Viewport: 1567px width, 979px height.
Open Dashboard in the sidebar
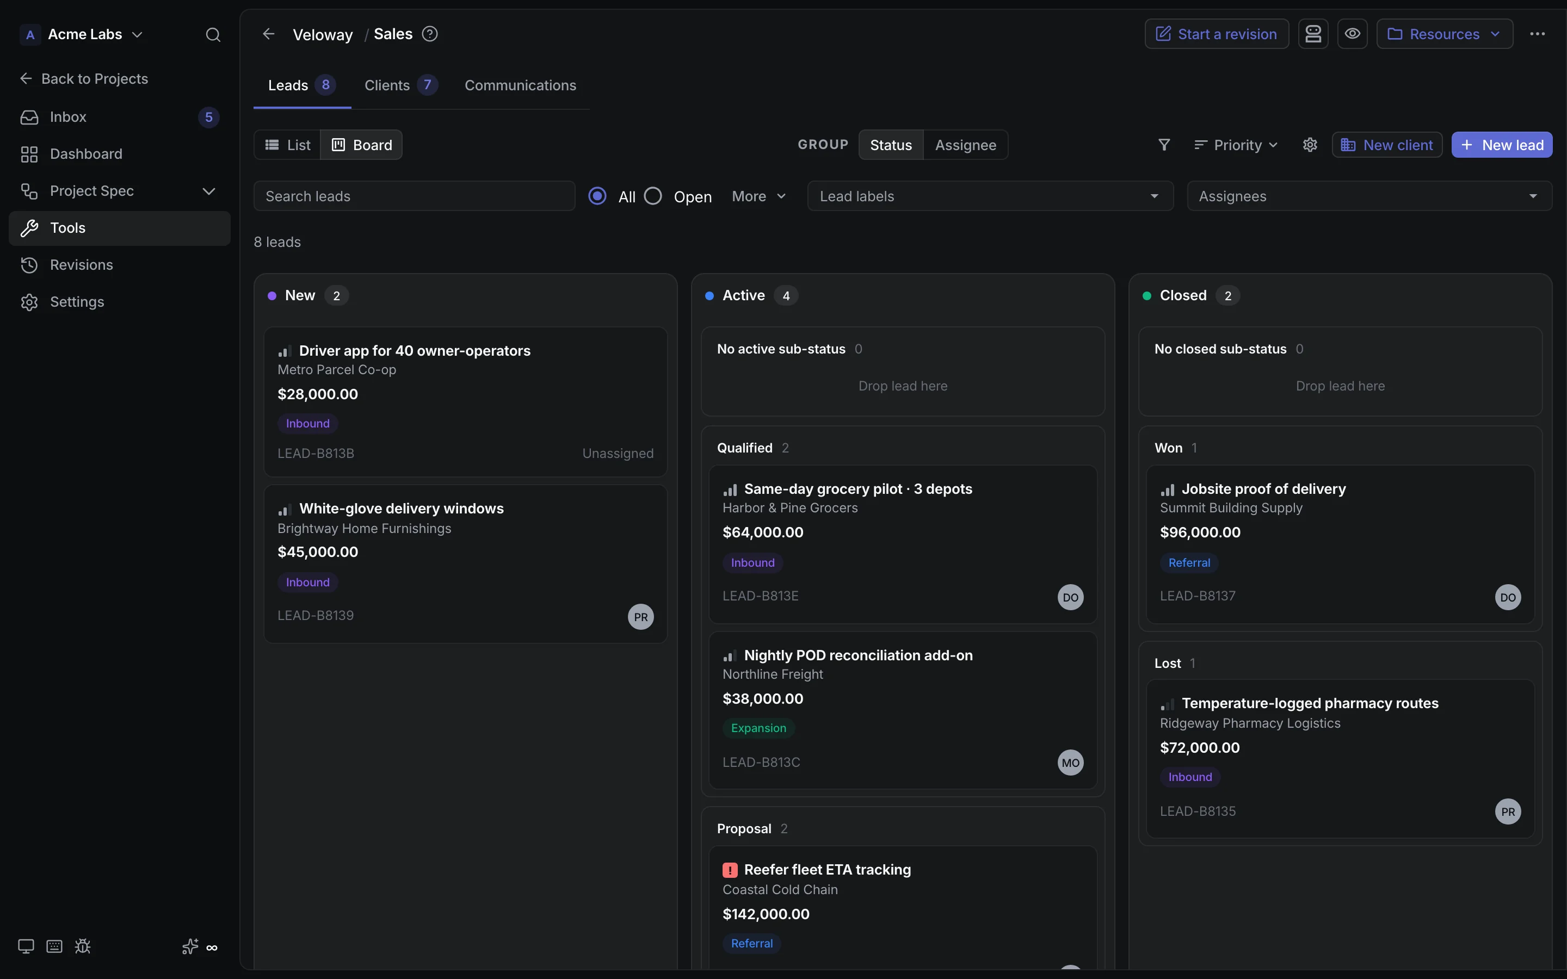[120, 154]
